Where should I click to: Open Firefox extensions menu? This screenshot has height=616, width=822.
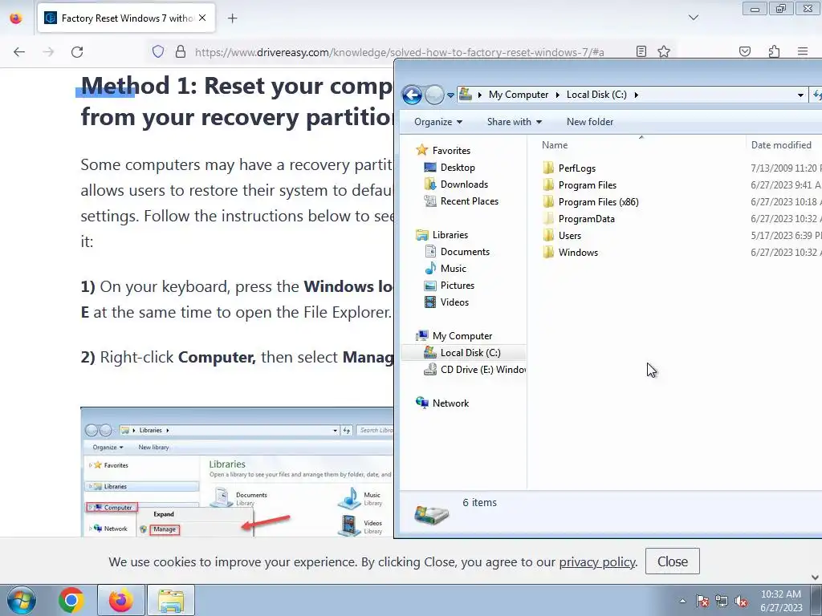point(774,51)
